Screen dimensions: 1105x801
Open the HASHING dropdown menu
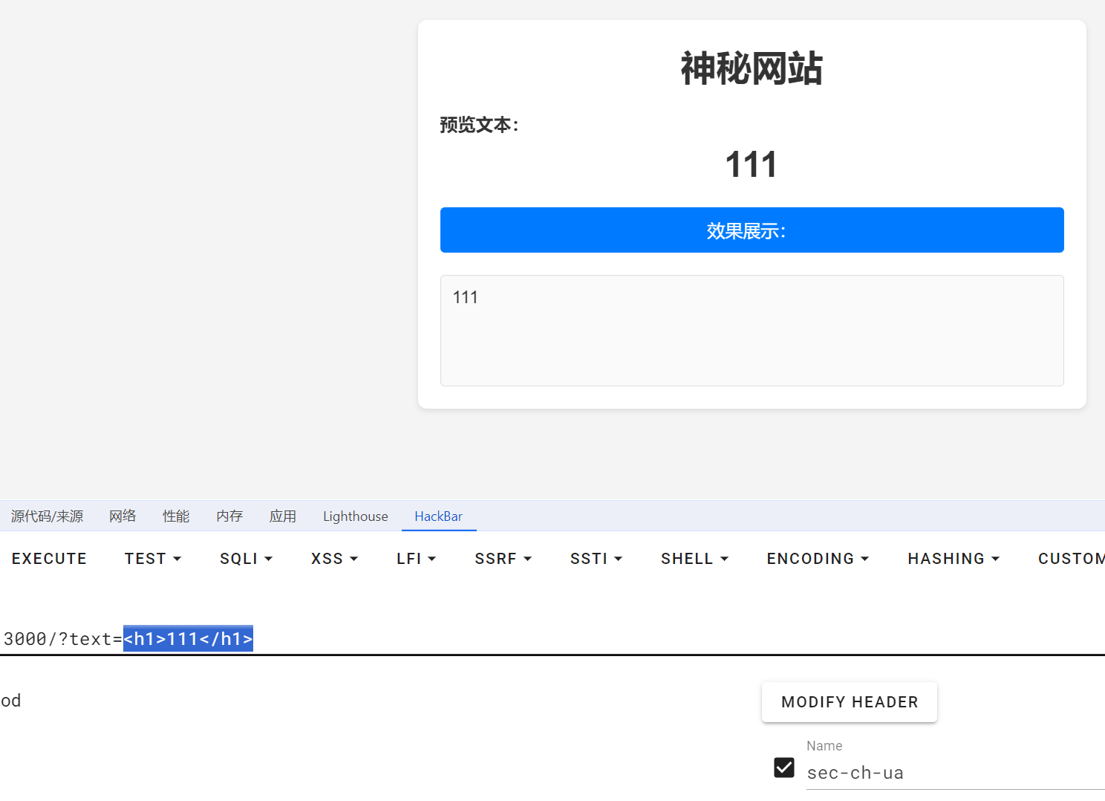954,559
